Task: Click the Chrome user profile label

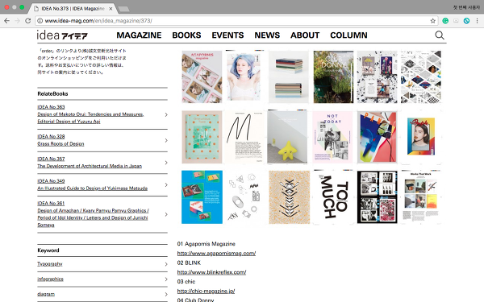Action: coord(466,7)
